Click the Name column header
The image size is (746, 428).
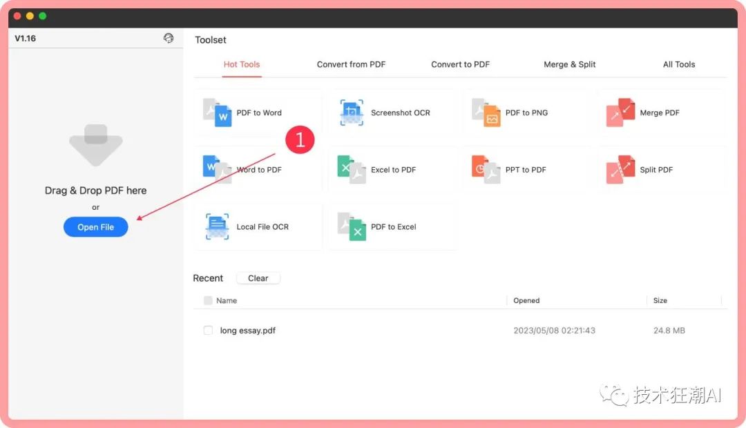227,300
